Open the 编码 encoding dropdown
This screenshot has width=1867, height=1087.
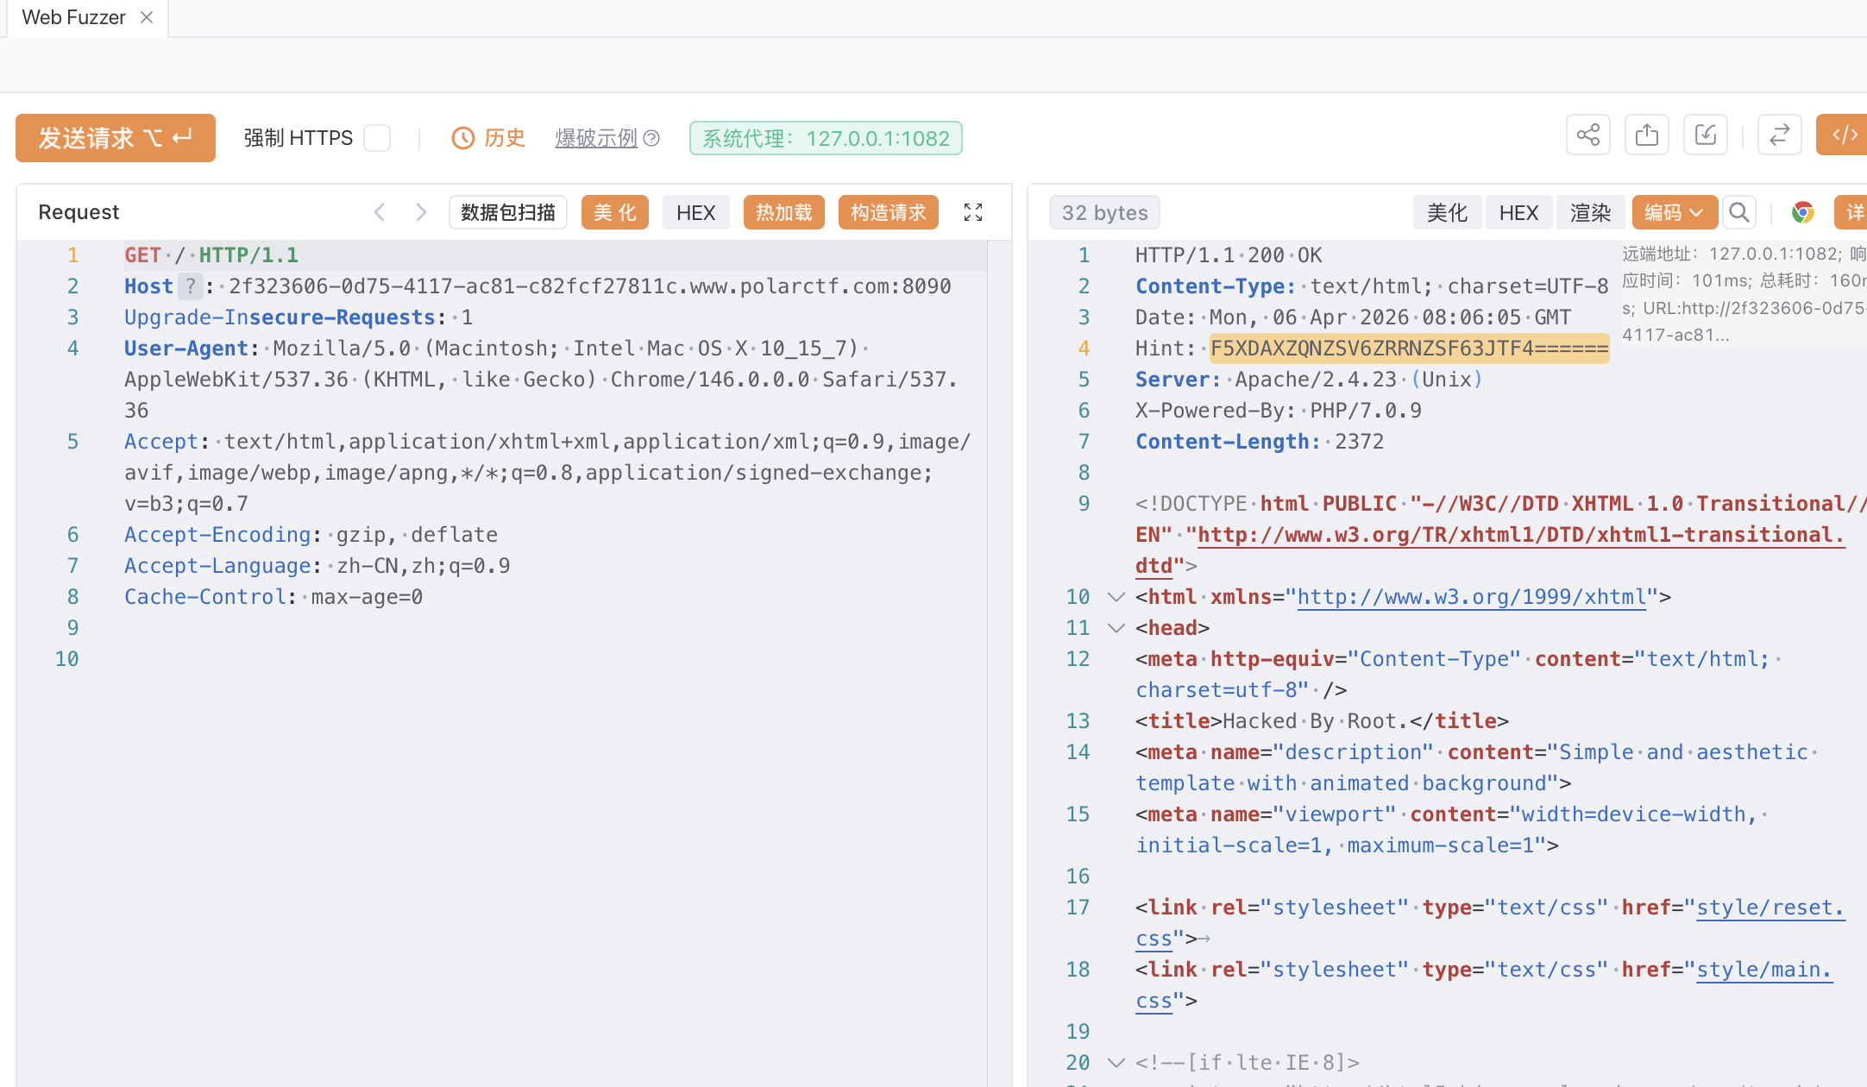tap(1674, 212)
